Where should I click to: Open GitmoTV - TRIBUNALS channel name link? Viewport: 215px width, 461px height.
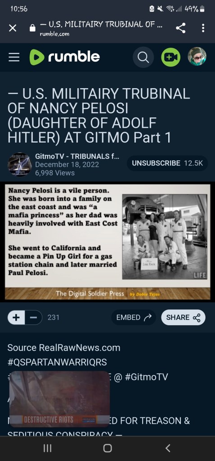[x=77, y=156]
